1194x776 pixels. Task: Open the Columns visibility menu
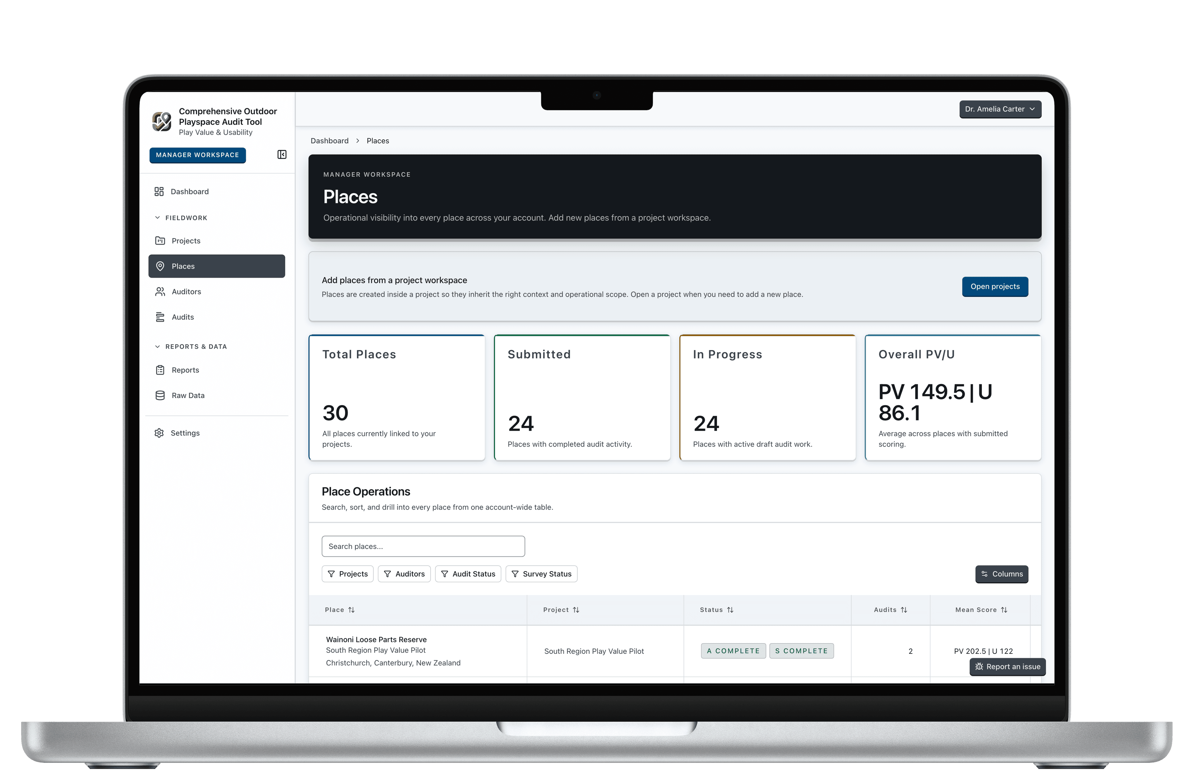(1001, 574)
